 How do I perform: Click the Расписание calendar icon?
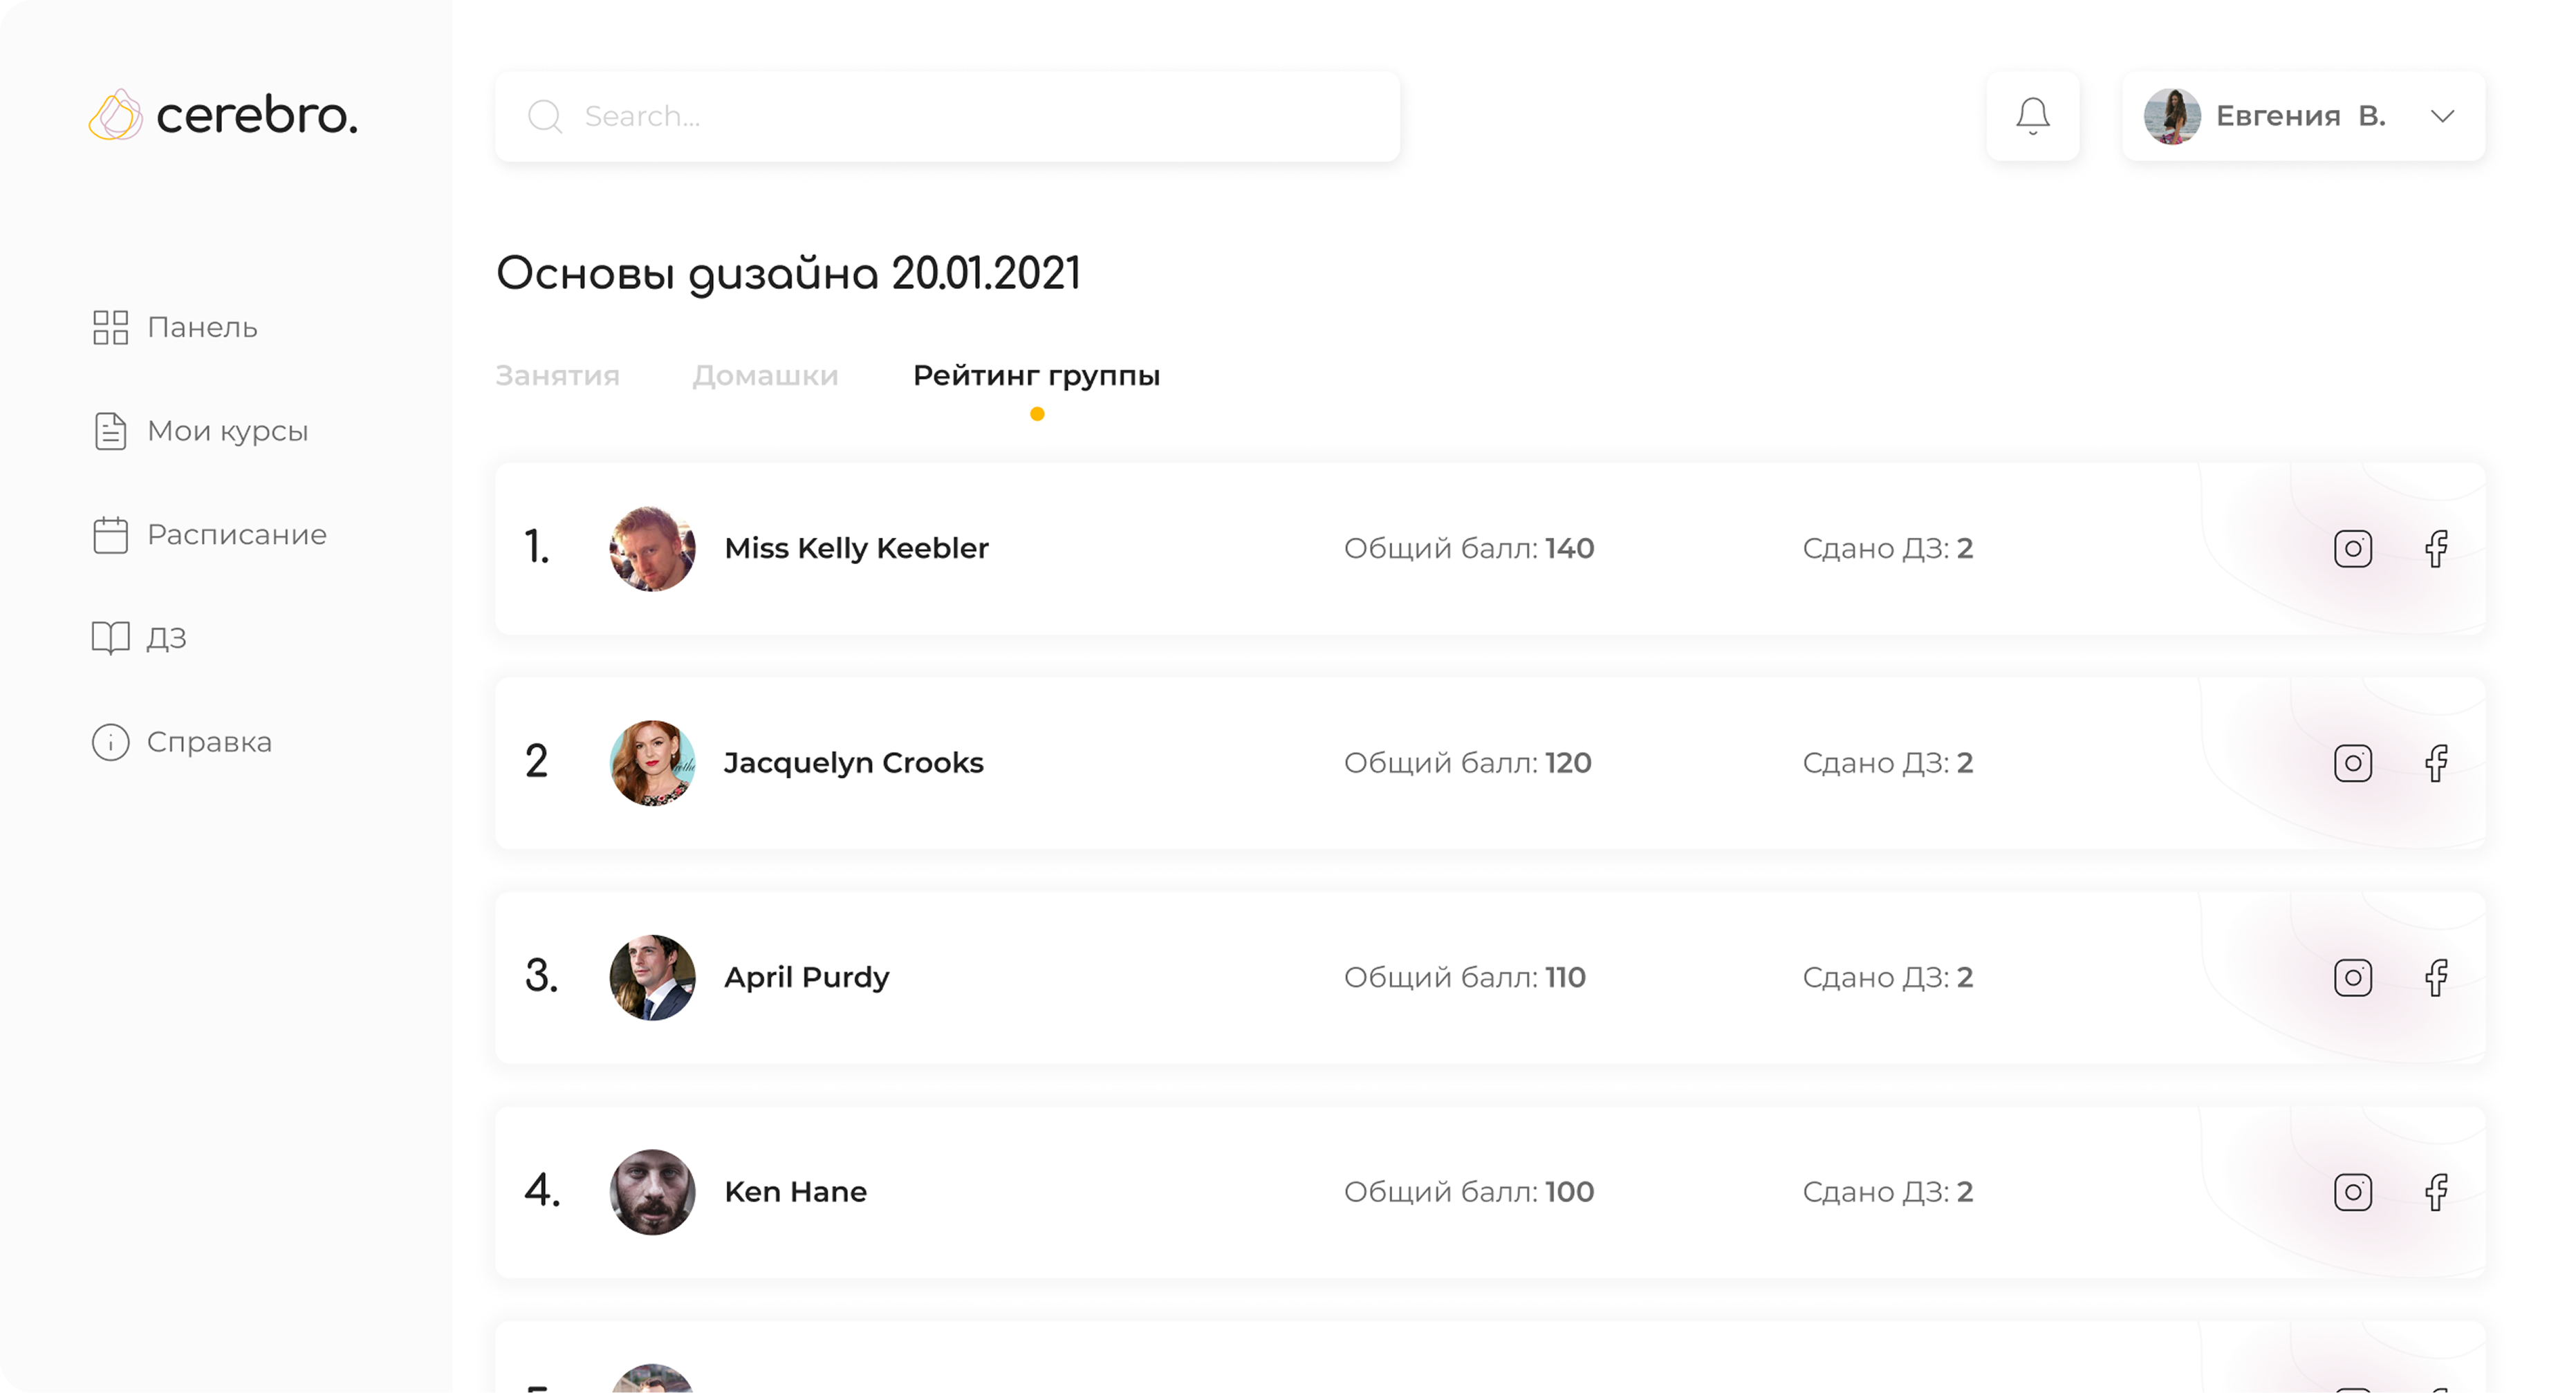tap(110, 535)
